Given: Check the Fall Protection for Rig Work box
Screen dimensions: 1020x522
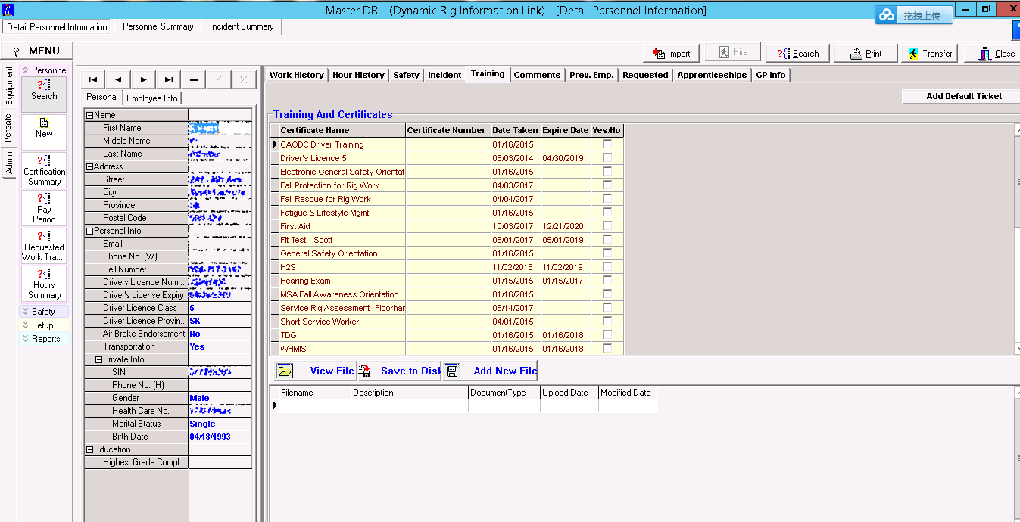Looking at the screenshot, I should [607, 185].
